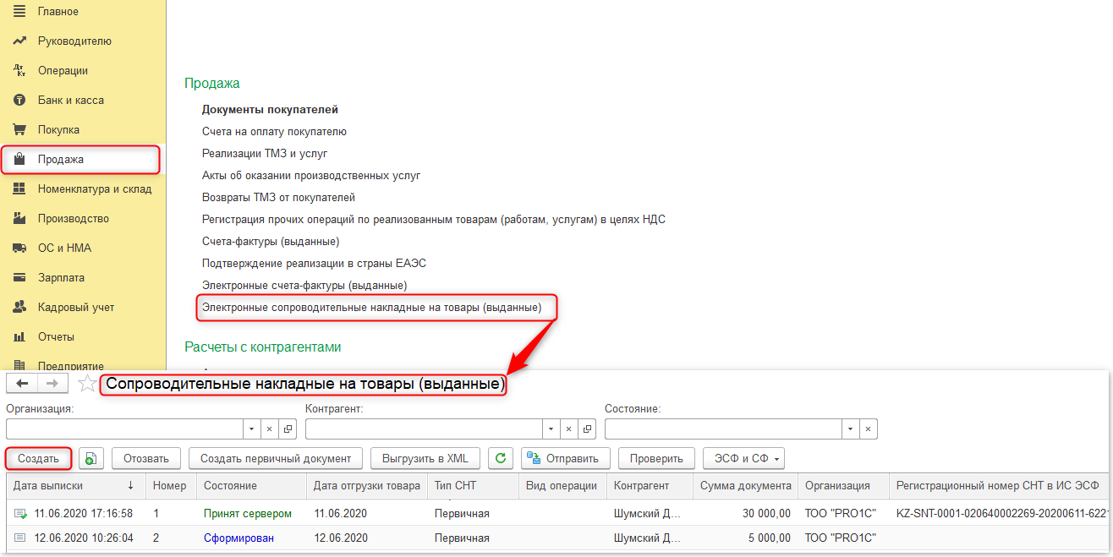Click the Продажа shopping bag icon
Screen dimensions: 1113x557
tap(20, 159)
